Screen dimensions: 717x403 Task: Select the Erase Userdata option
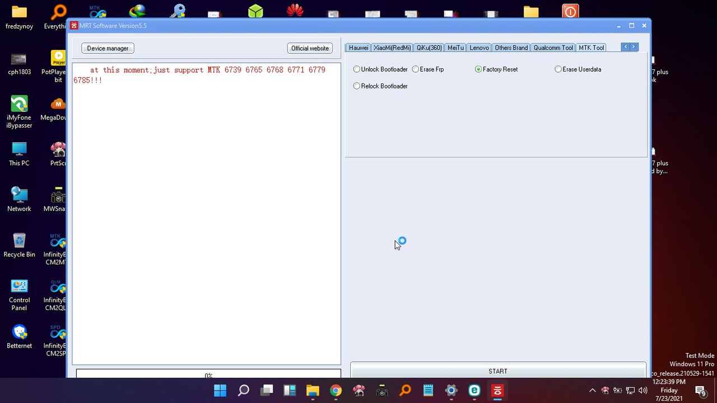[578, 69]
